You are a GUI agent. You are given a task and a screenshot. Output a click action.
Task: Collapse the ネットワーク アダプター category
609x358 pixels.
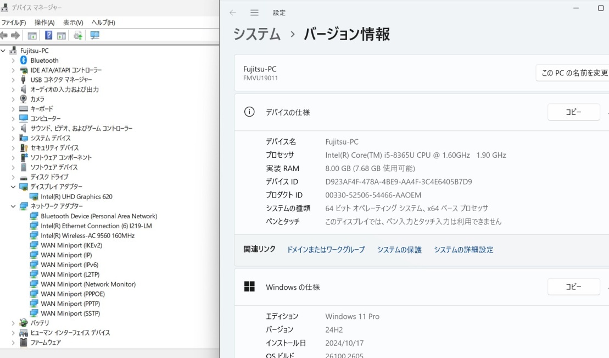click(13, 206)
